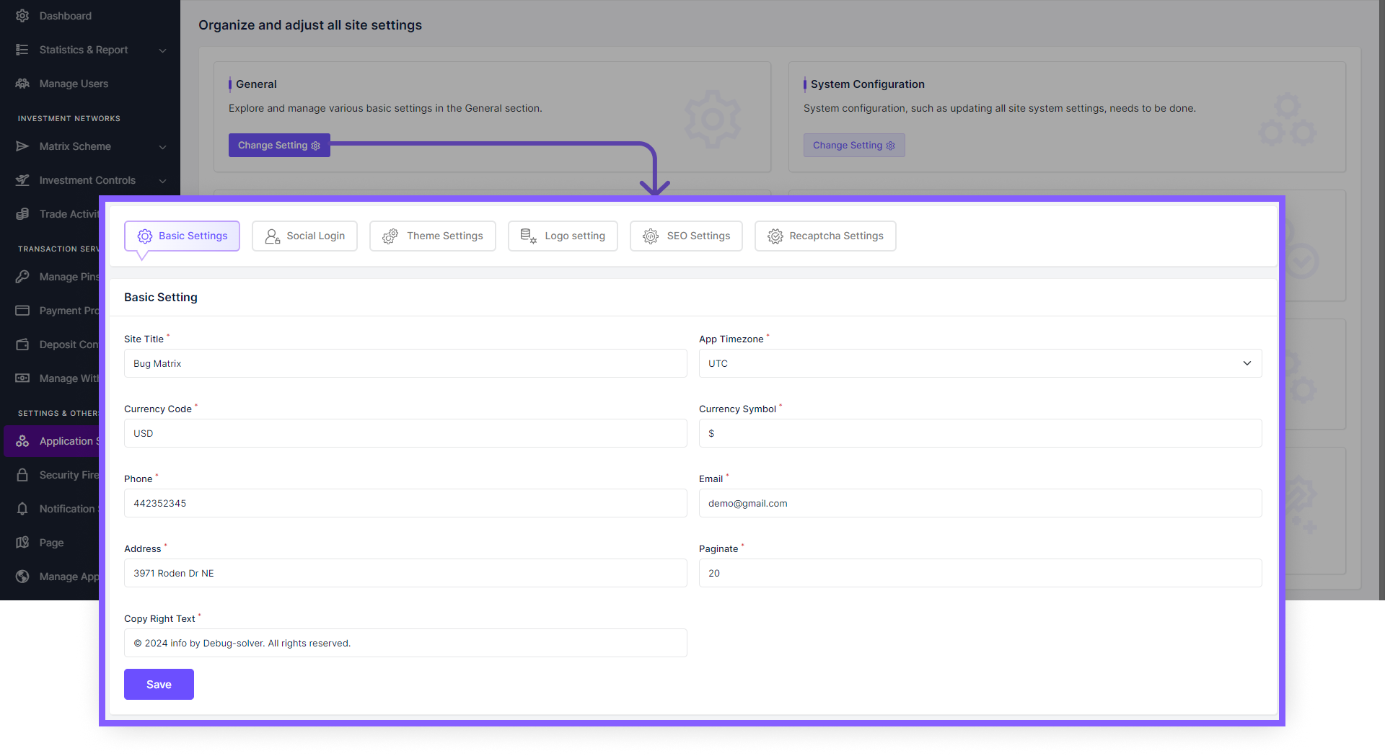Click the Dashboard gear icon in sidebar
The image size is (1385, 756).
[x=22, y=16]
